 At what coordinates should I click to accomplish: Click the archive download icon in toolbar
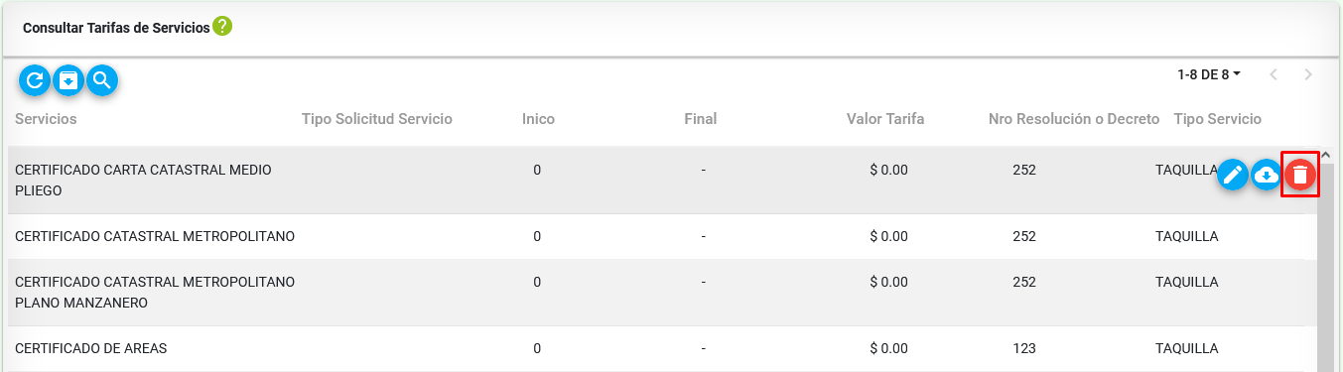pos(68,80)
